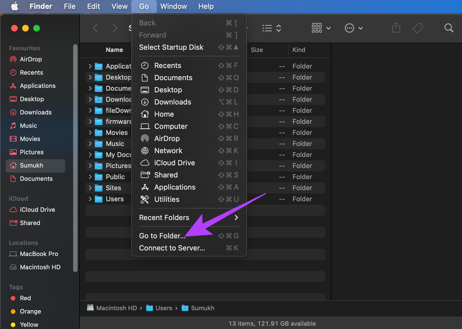Choose Go to Folder… menu item
This screenshot has width=462, height=329.
189,236
